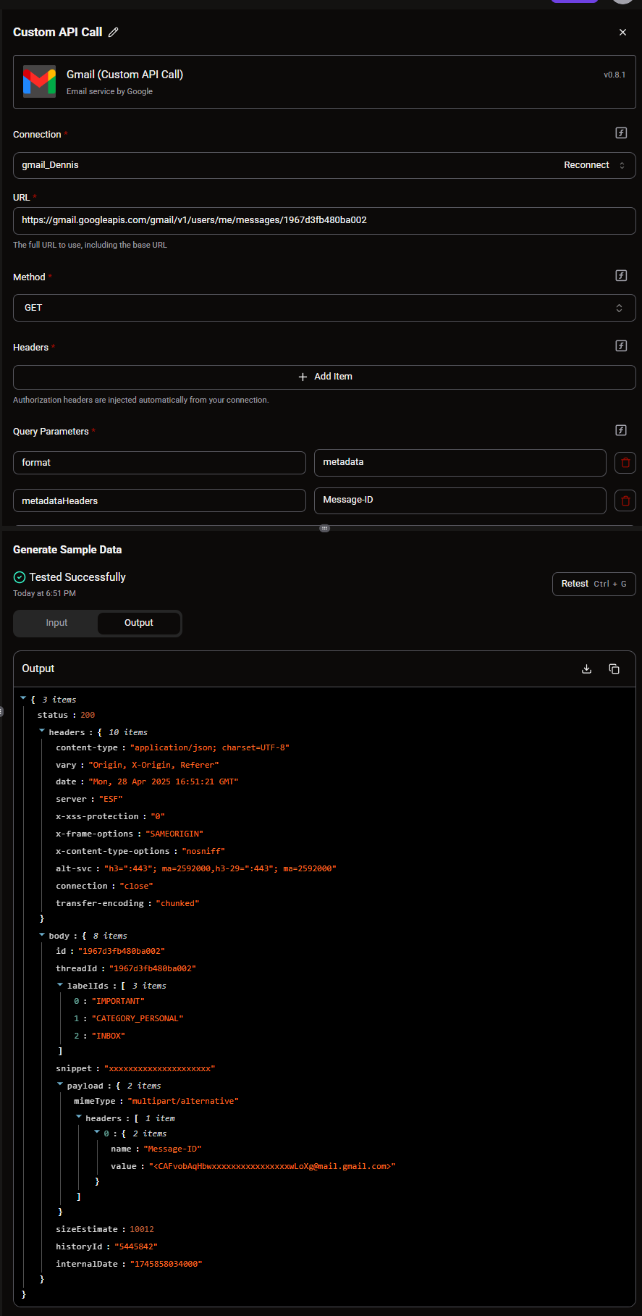Click the x-content-type-options value "nosniff"
The image size is (642, 1316).
pyautogui.click(x=203, y=852)
